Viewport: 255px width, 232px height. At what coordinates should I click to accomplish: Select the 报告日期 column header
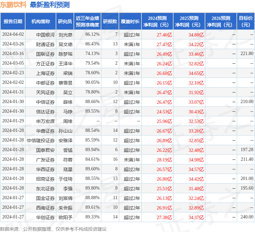[x=13, y=21]
